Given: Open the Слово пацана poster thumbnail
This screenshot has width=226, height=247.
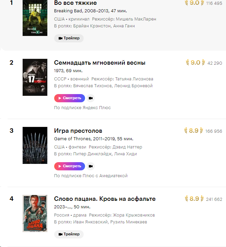Looking at the screenshot, I should pyautogui.click(x=35, y=213).
